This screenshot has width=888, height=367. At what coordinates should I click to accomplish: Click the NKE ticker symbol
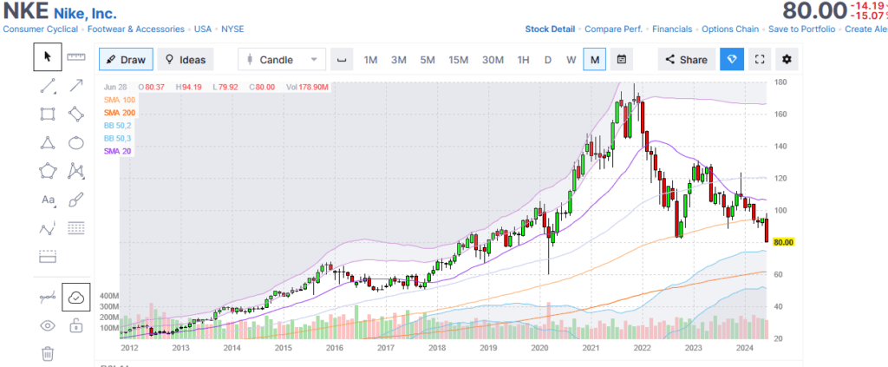(x=26, y=12)
